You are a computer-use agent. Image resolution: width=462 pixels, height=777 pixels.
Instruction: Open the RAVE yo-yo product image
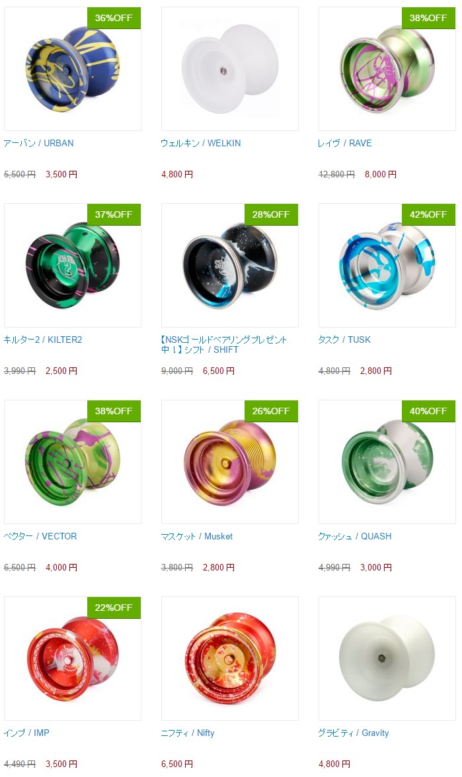click(387, 69)
